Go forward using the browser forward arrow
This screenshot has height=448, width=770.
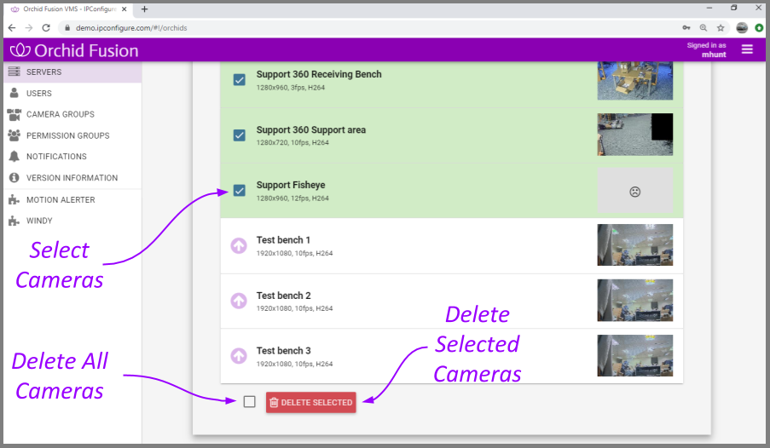29,28
